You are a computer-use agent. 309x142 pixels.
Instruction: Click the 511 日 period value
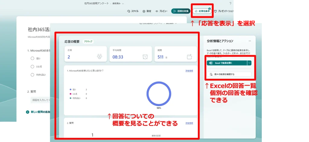[x=162, y=57]
